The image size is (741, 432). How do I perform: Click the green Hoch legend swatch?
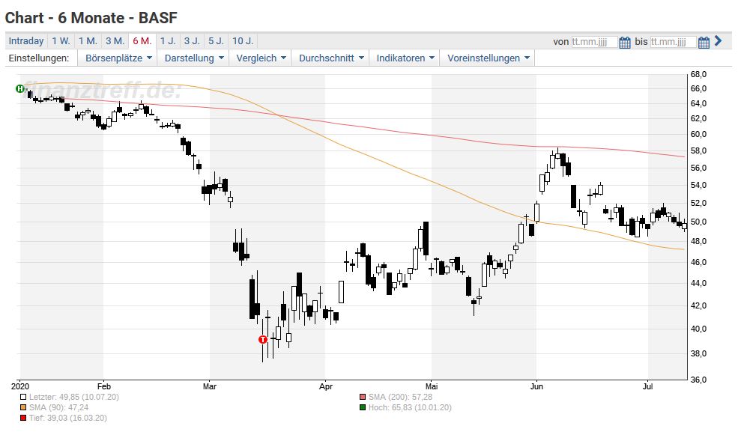[363, 407]
